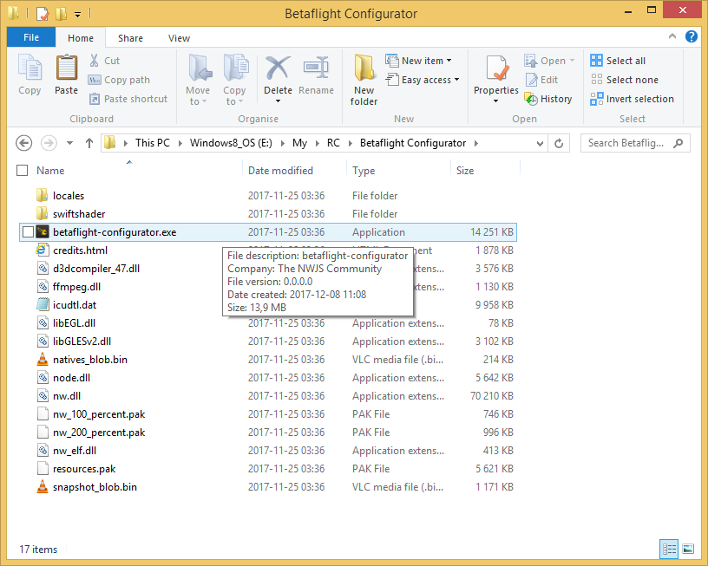708x566 pixels.
Task: Navigate to Windows8_OS (E:) in breadcrumb
Action: point(231,143)
